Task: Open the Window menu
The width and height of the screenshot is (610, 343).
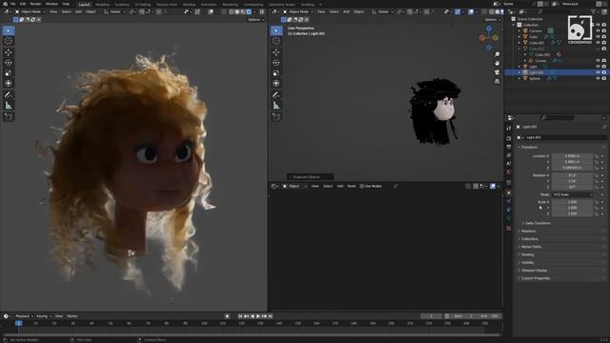Action: [51, 4]
